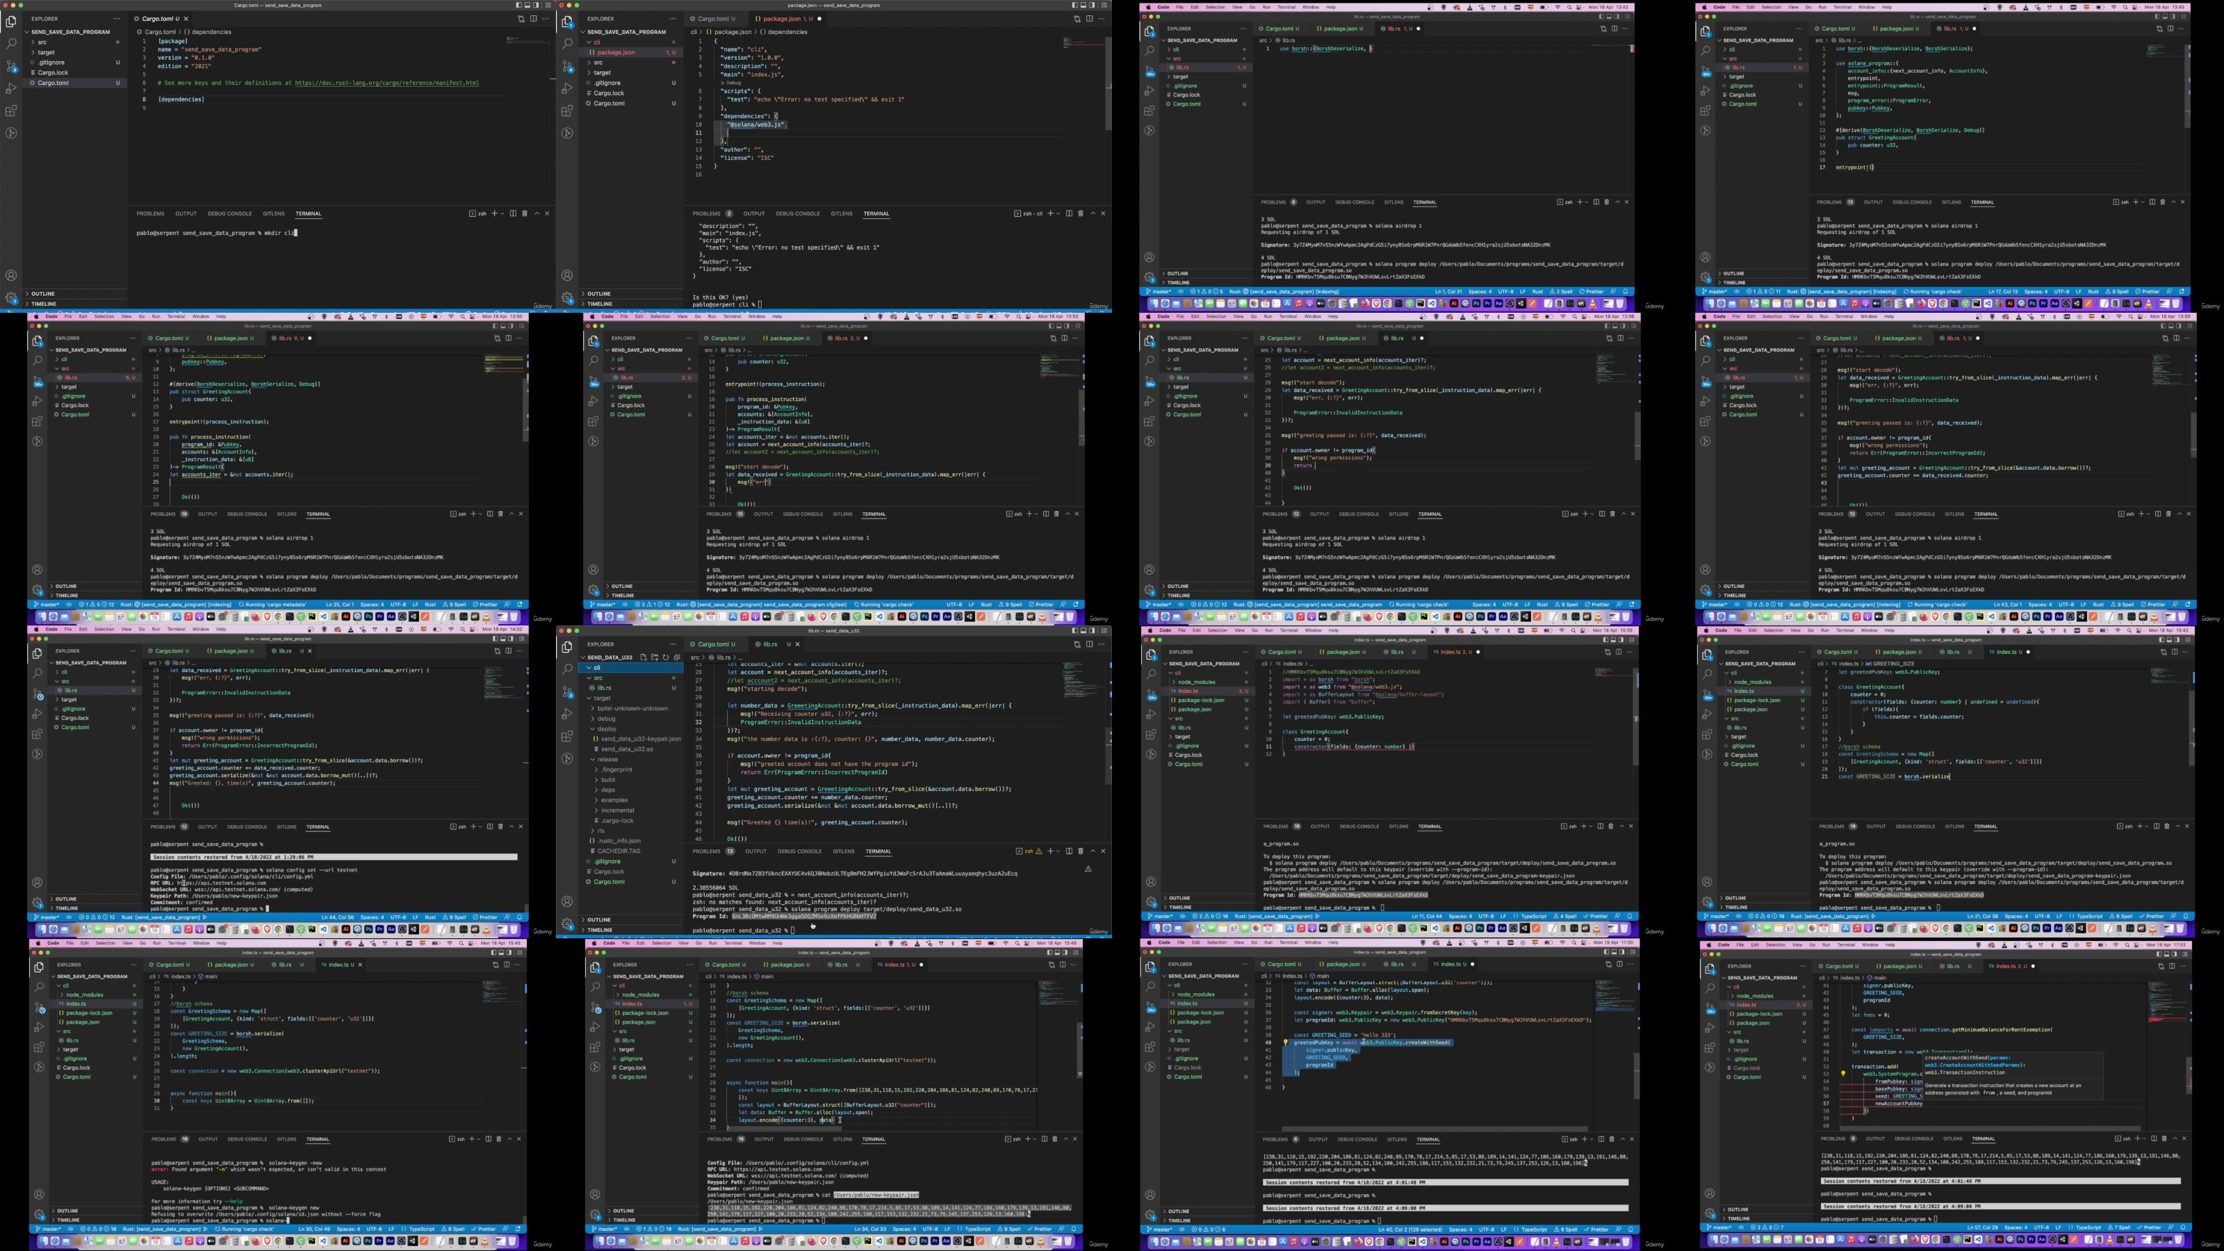
Task: Open Photoshop from Dock in 17:03 window
Action: point(2021,1240)
